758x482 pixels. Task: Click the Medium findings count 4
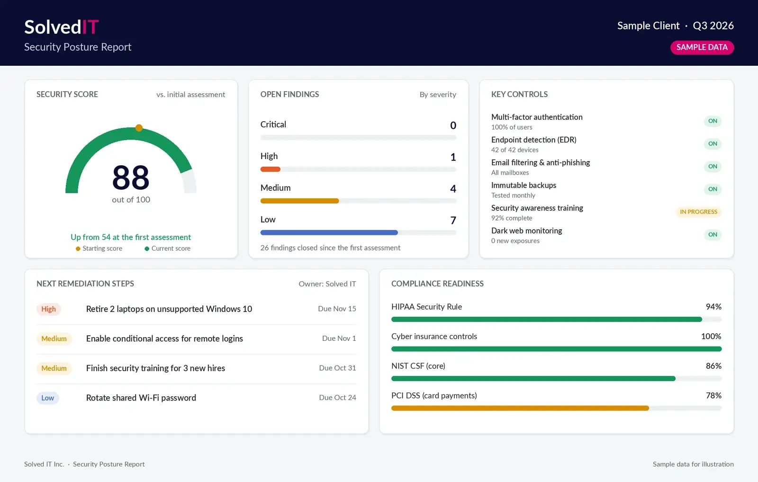(x=453, y=189)
